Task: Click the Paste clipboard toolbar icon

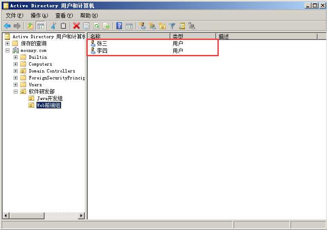Action: [63, 26]
